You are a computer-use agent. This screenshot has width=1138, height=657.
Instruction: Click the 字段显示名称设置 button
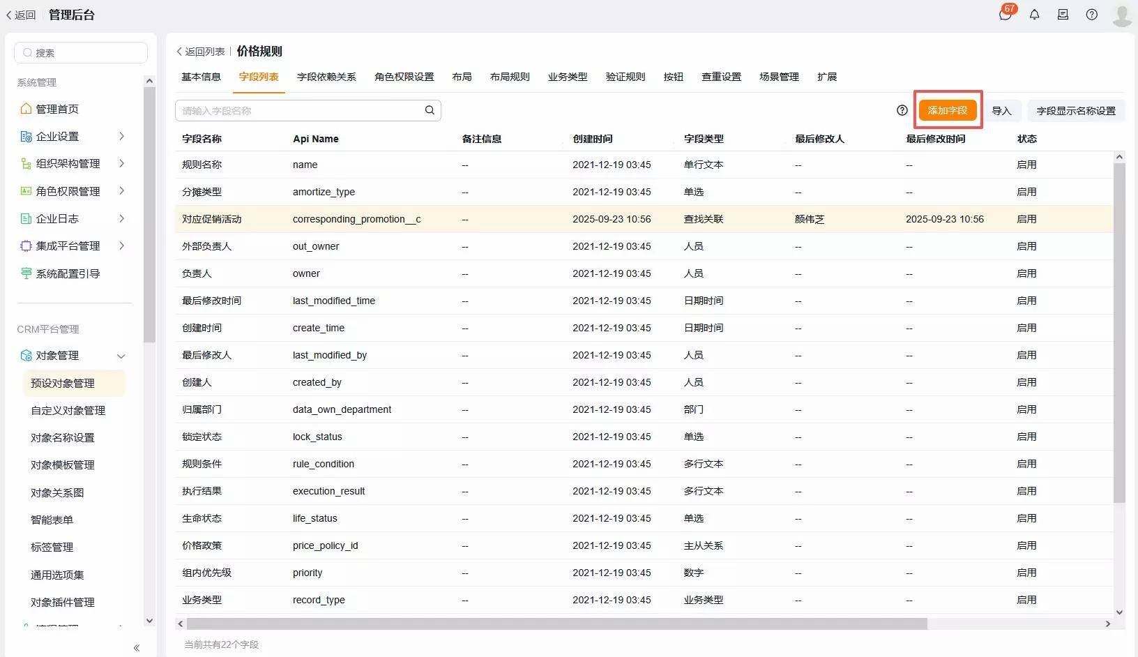1075,111
